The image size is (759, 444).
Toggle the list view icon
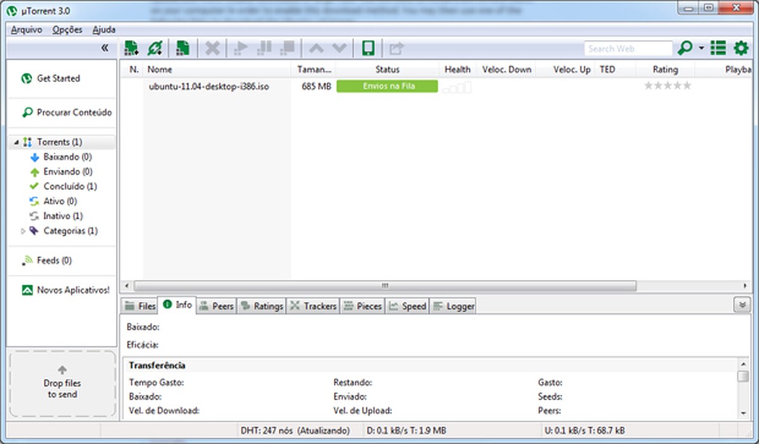719,48
